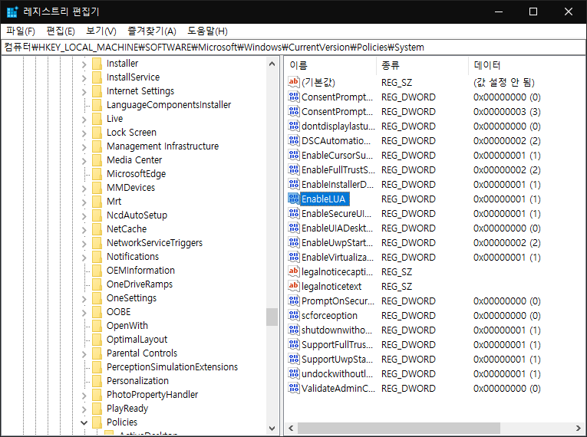Select the first ConsentPrompt... entry with data (0)

(338, 97)
